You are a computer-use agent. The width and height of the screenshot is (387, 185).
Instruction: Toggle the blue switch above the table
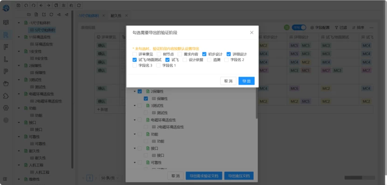(299, 27)
